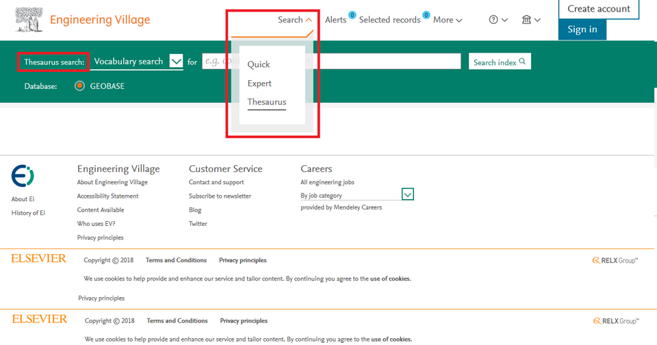The height and width of the screenshot is (345, 657).
Task: Choose Quick search from menu
Action: [259, 64]
